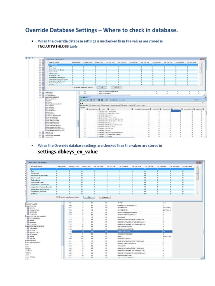Click the eraser clear icon in SQL toolbar
215x286 pixels.
pyautogui.click(x=106, y=100)
